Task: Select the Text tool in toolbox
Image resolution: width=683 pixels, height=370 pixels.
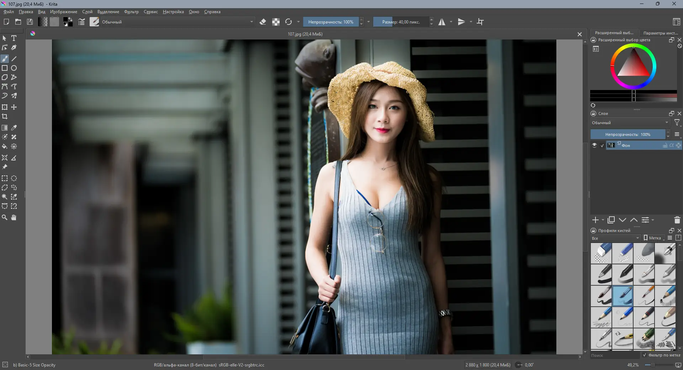Action: (x=14, y=38)
